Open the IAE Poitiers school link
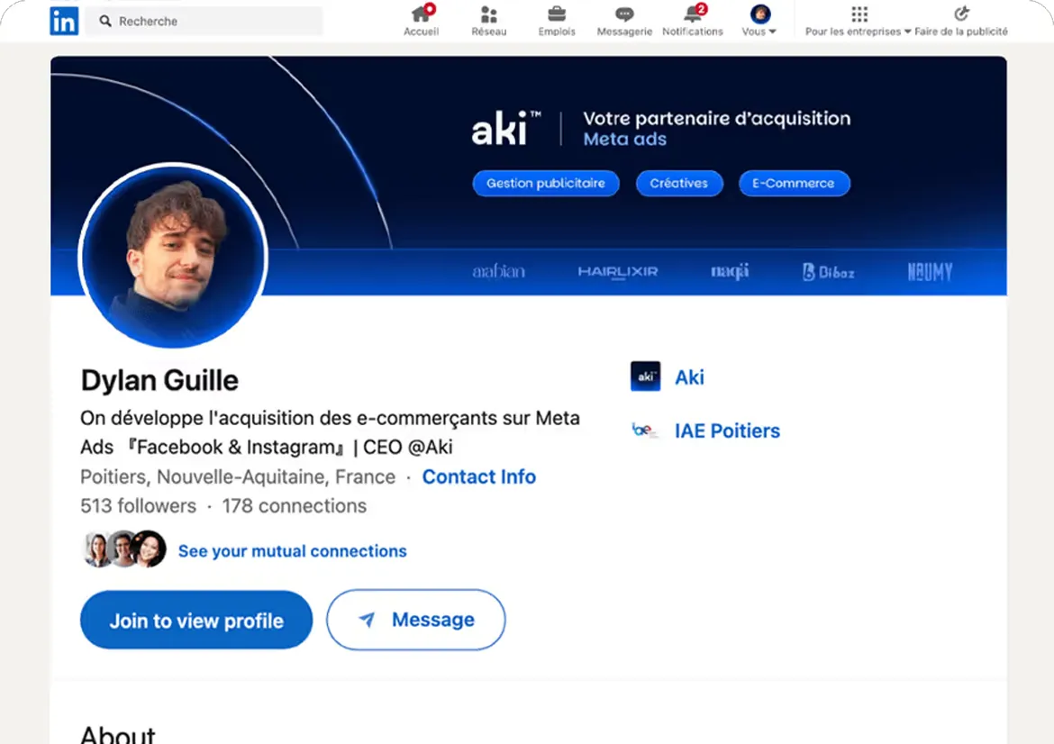Image resolution: width=1054 pixels, height=744 pixels. point(727,431)
